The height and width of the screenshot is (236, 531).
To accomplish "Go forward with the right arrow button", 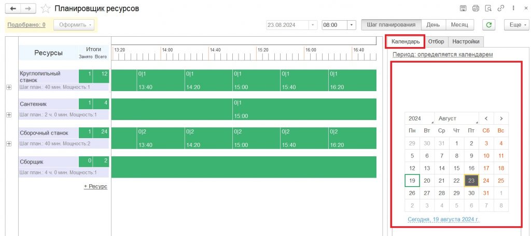I will pos(28,8).
